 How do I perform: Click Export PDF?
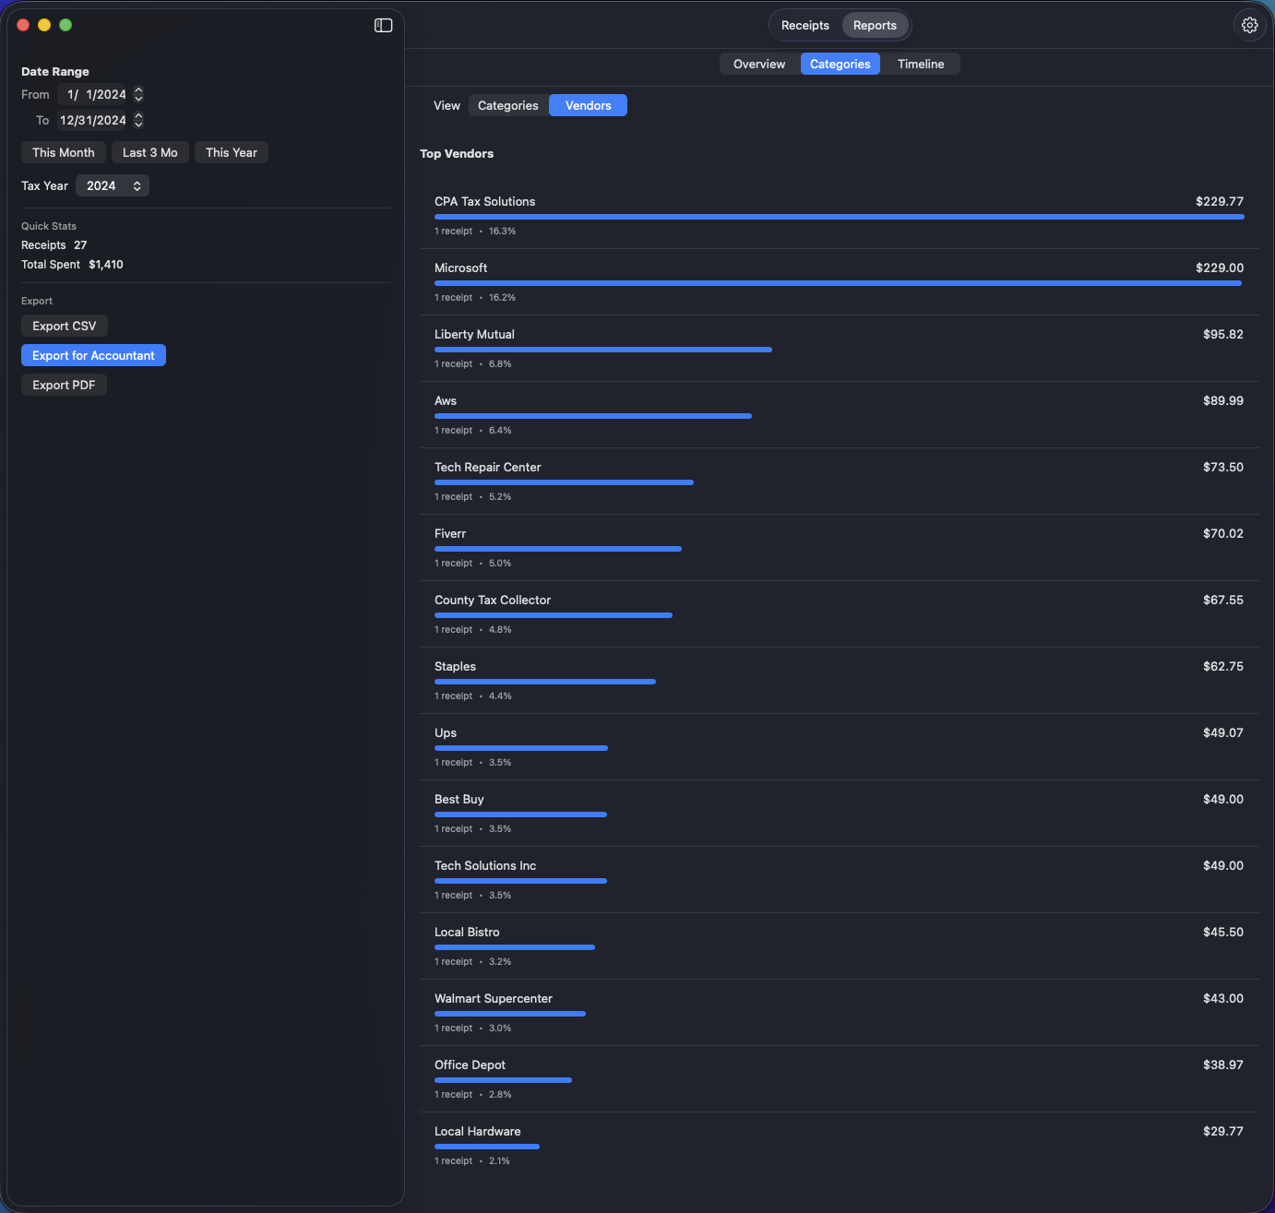(64, 385)
